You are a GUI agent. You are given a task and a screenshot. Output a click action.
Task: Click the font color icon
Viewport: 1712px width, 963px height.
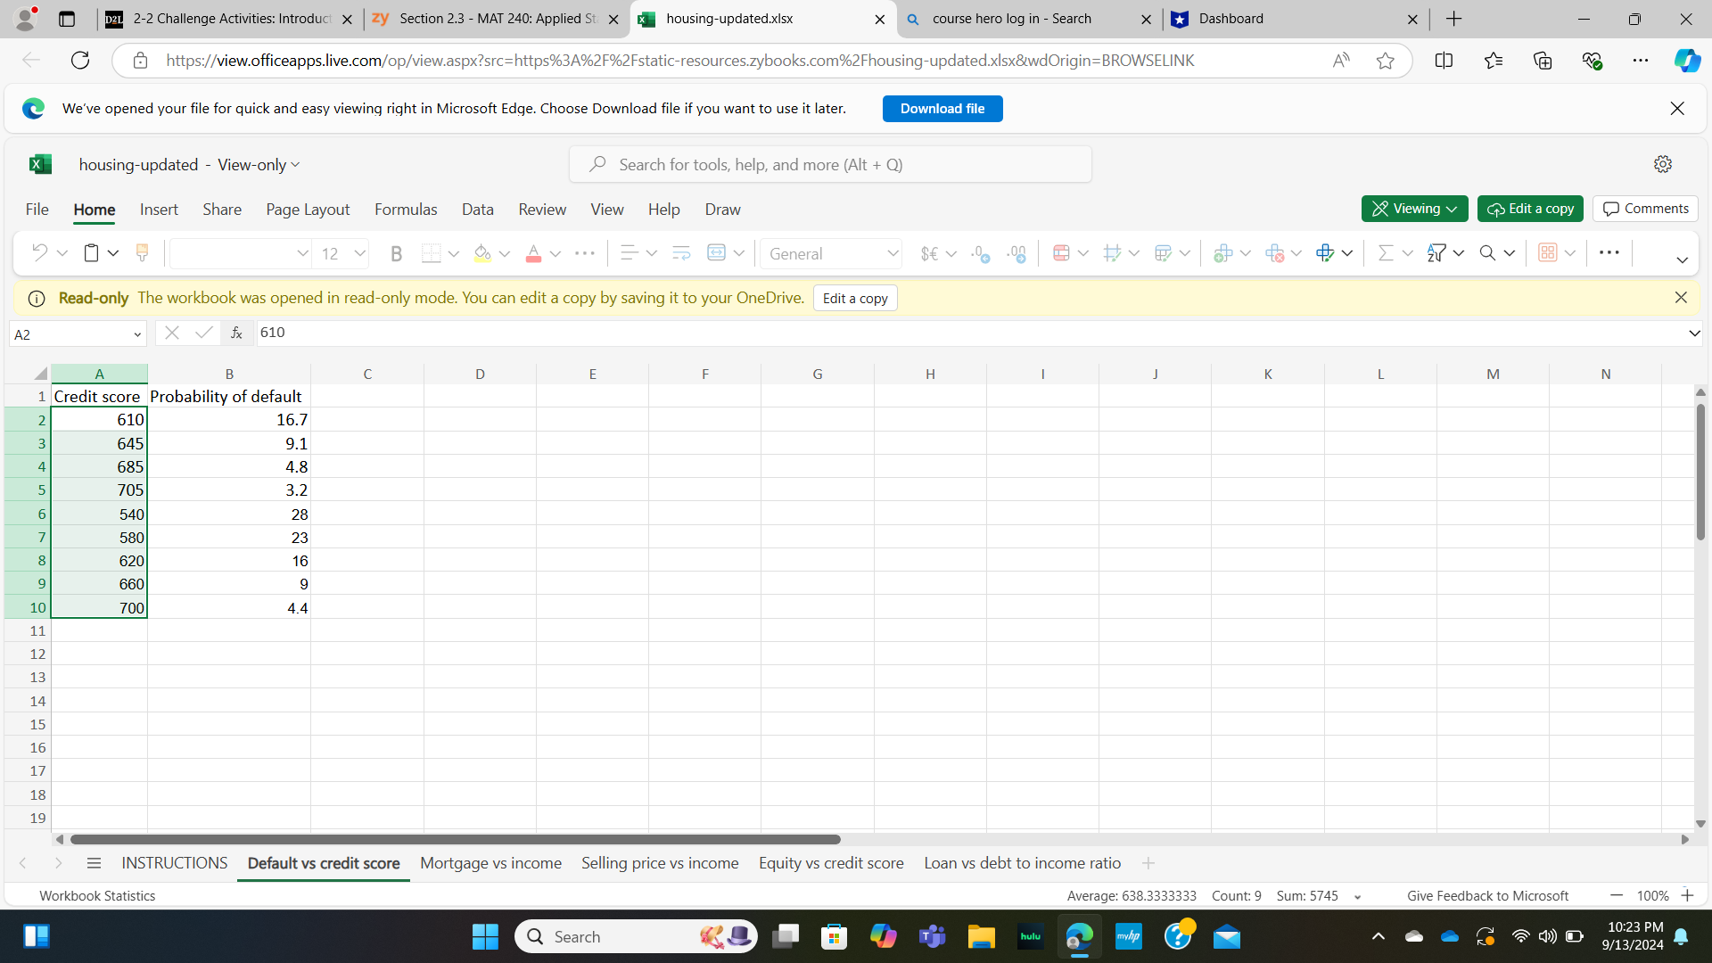(533, 254)
